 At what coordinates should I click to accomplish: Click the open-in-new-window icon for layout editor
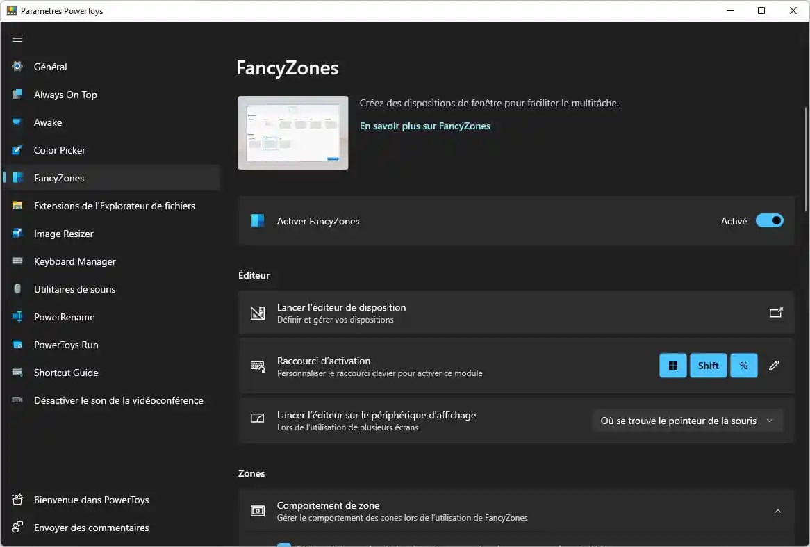click(x=776, y=312)
